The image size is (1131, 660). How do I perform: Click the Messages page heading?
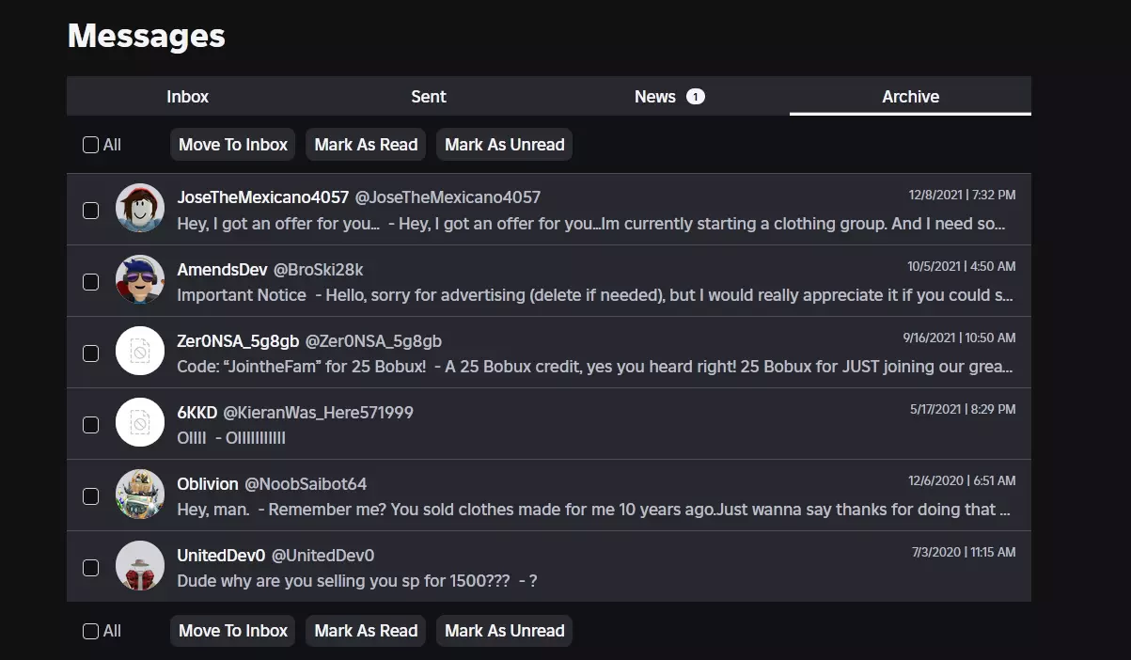(x=147, y=36)
